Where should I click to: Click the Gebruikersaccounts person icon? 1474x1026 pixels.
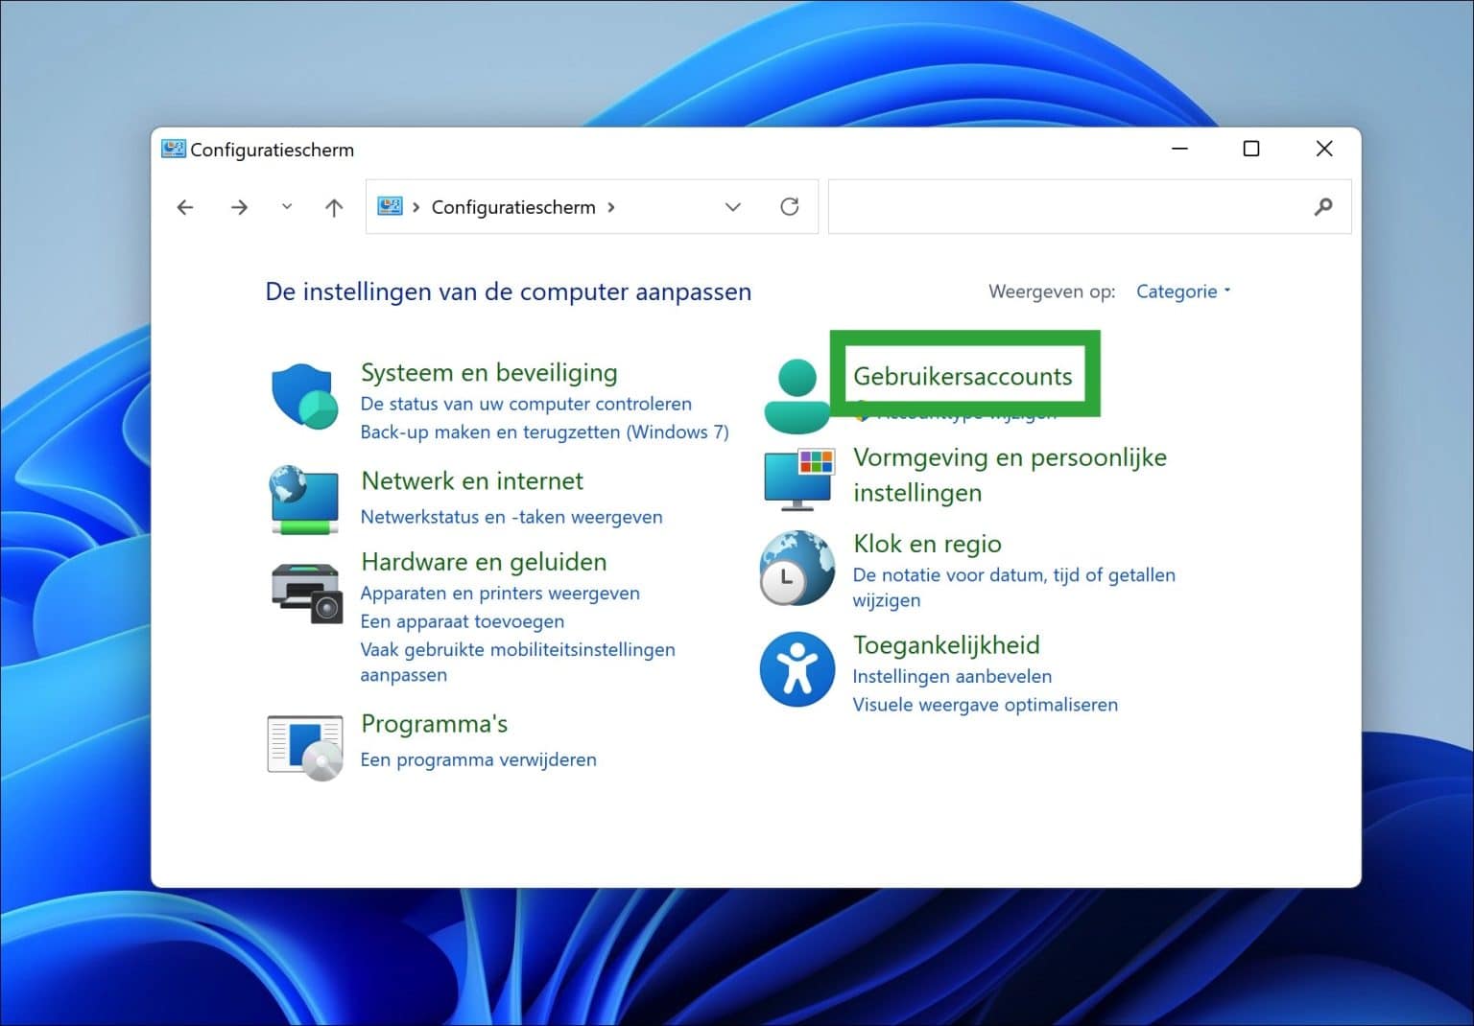(796, 393)
